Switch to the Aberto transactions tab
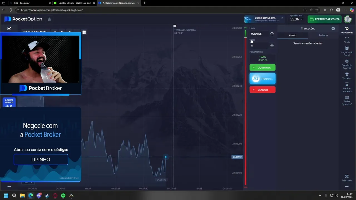Viewport: 356px width, 200px height. [293, 35]
